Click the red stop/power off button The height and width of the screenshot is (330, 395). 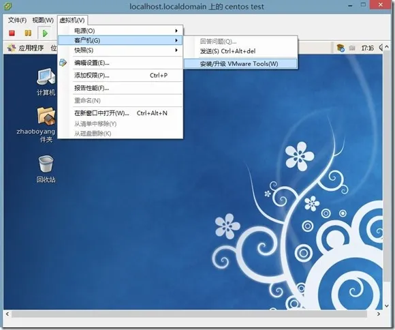tap(12, 33)
